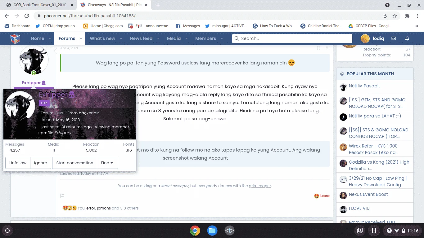Expand the Forums menu arrow
Image resolution: width=424 pixels, height=238 pixels.
(81, 39)
